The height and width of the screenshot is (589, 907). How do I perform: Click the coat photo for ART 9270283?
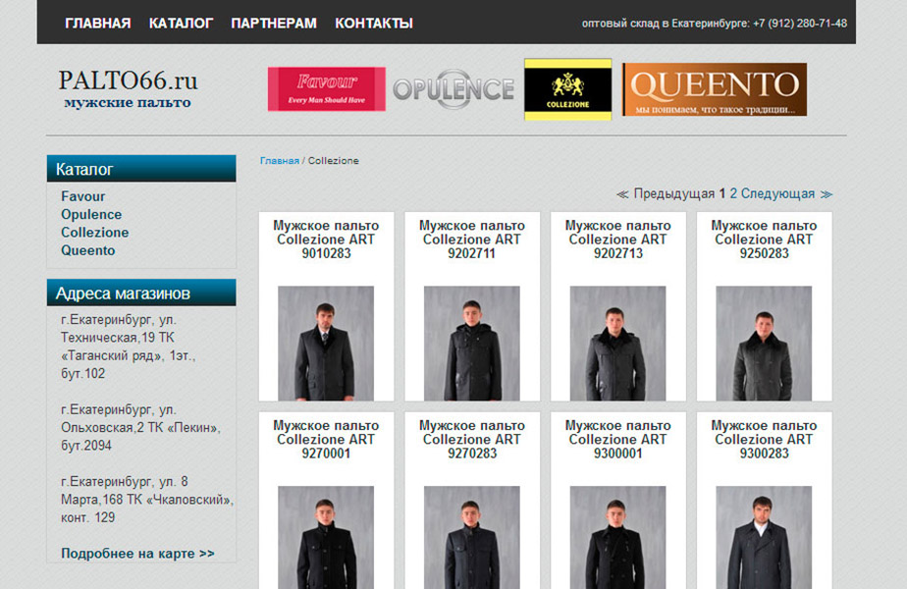(x=472, y=538)
